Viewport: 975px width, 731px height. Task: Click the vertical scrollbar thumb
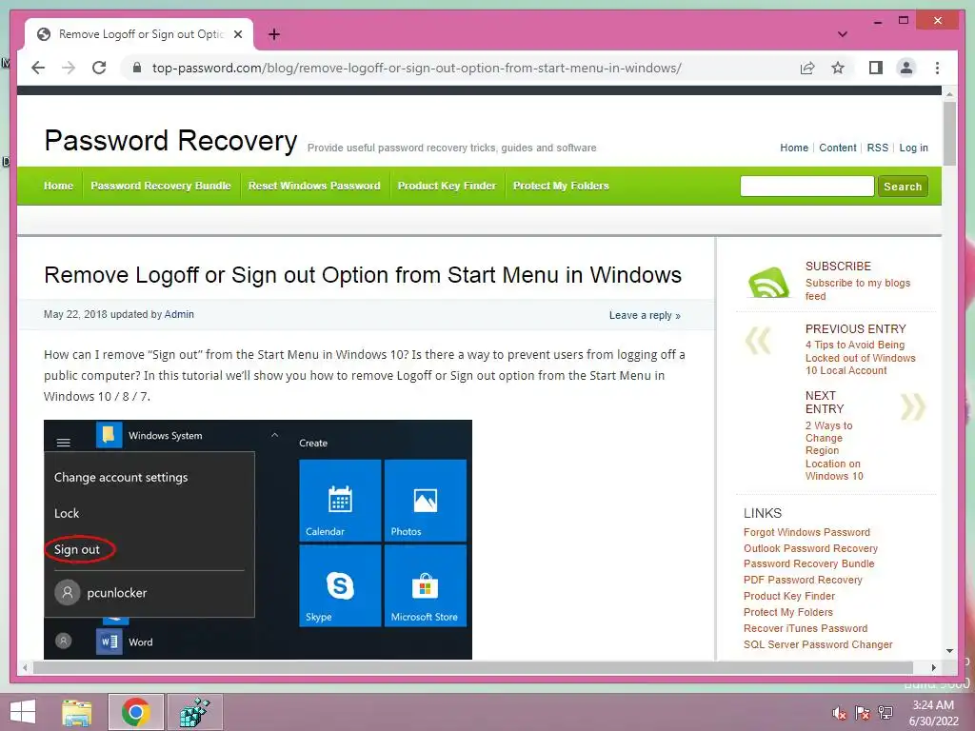tap(949, 133)
